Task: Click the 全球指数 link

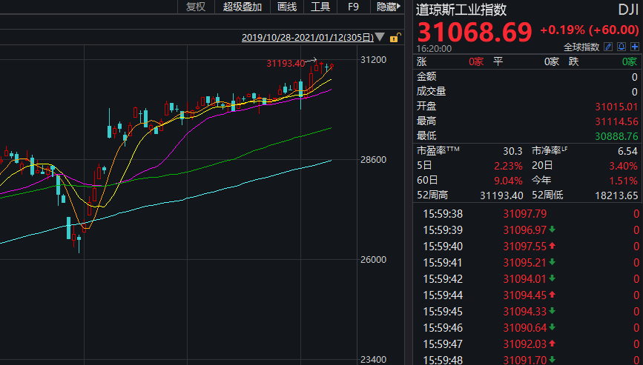Action: click(x=581, y=47)
